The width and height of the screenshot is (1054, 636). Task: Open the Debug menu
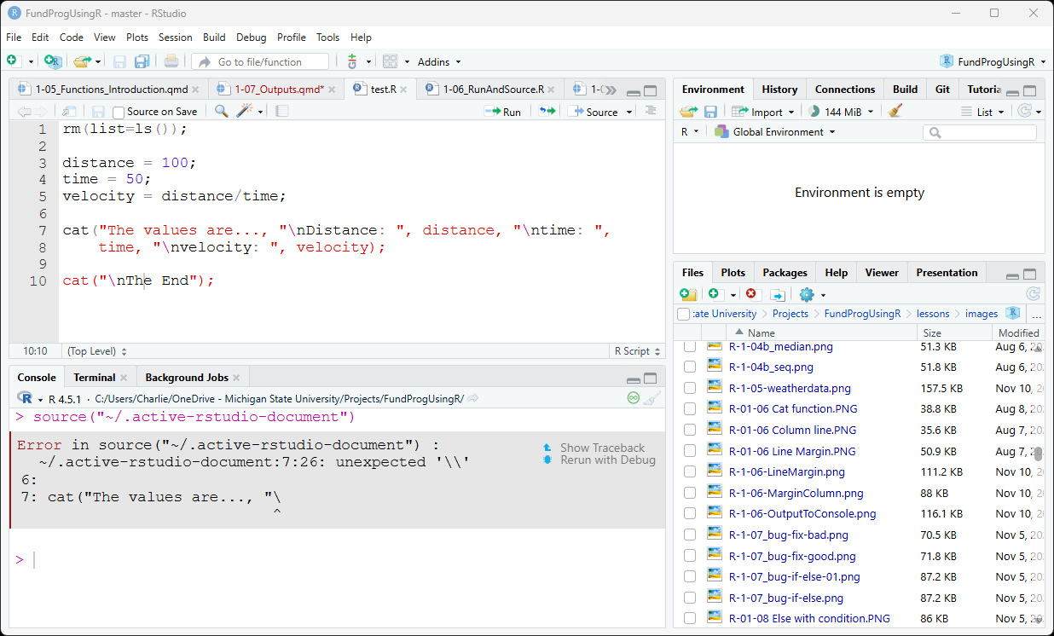pos(251,38)
